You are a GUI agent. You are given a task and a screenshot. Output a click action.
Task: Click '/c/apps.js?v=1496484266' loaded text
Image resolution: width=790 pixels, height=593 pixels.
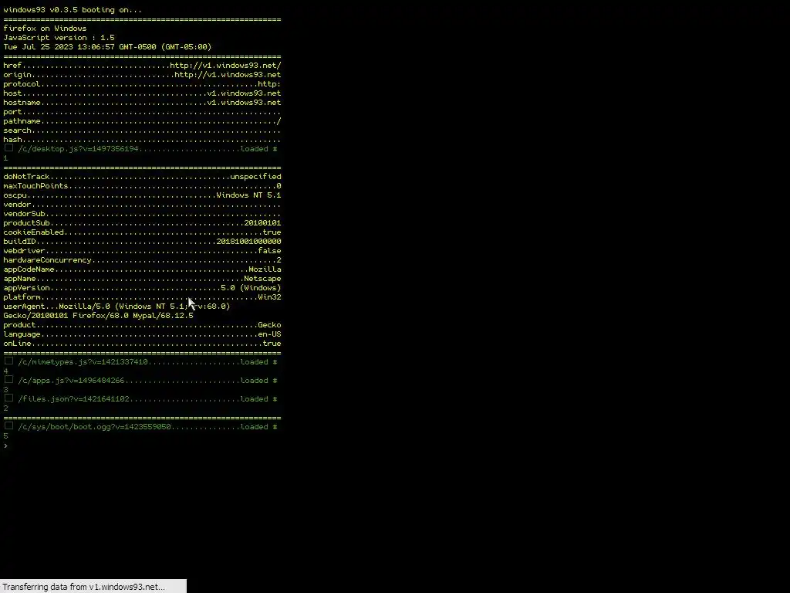[x=72, y=381]
